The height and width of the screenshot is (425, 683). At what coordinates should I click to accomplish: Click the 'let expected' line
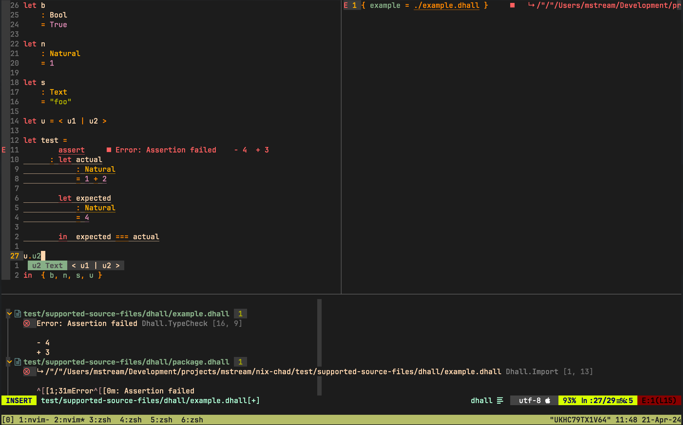(x=85, y=198)
